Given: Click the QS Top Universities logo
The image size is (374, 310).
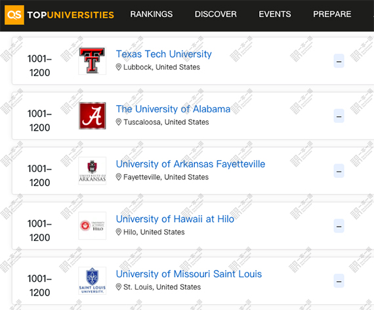Looking at the screenshot, I should click(59, 15).
